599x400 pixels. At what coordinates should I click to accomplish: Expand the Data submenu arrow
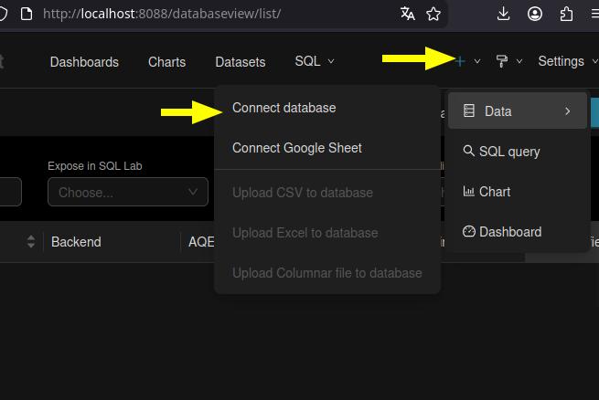click(567, 111)
